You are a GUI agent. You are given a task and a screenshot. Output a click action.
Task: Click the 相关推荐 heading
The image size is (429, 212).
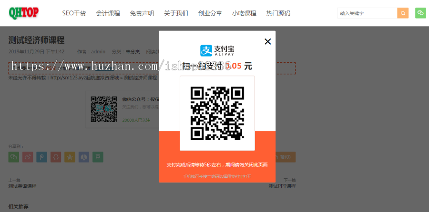click(18, 206)
